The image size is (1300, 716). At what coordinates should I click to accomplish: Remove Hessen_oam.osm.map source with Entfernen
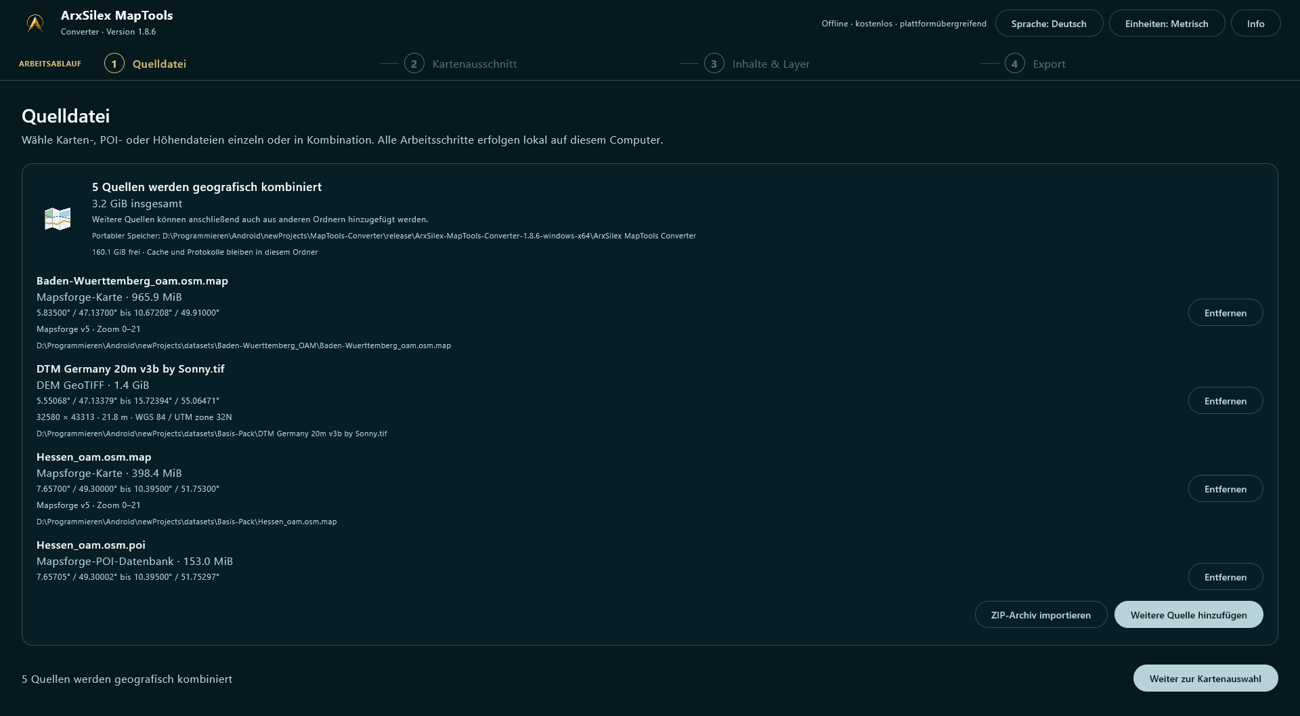[x=1226, y=489]
